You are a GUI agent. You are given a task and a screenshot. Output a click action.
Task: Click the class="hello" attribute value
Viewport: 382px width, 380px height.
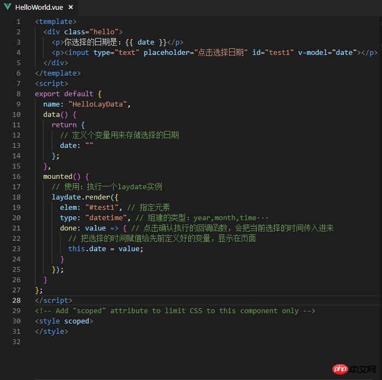[104, 32]
